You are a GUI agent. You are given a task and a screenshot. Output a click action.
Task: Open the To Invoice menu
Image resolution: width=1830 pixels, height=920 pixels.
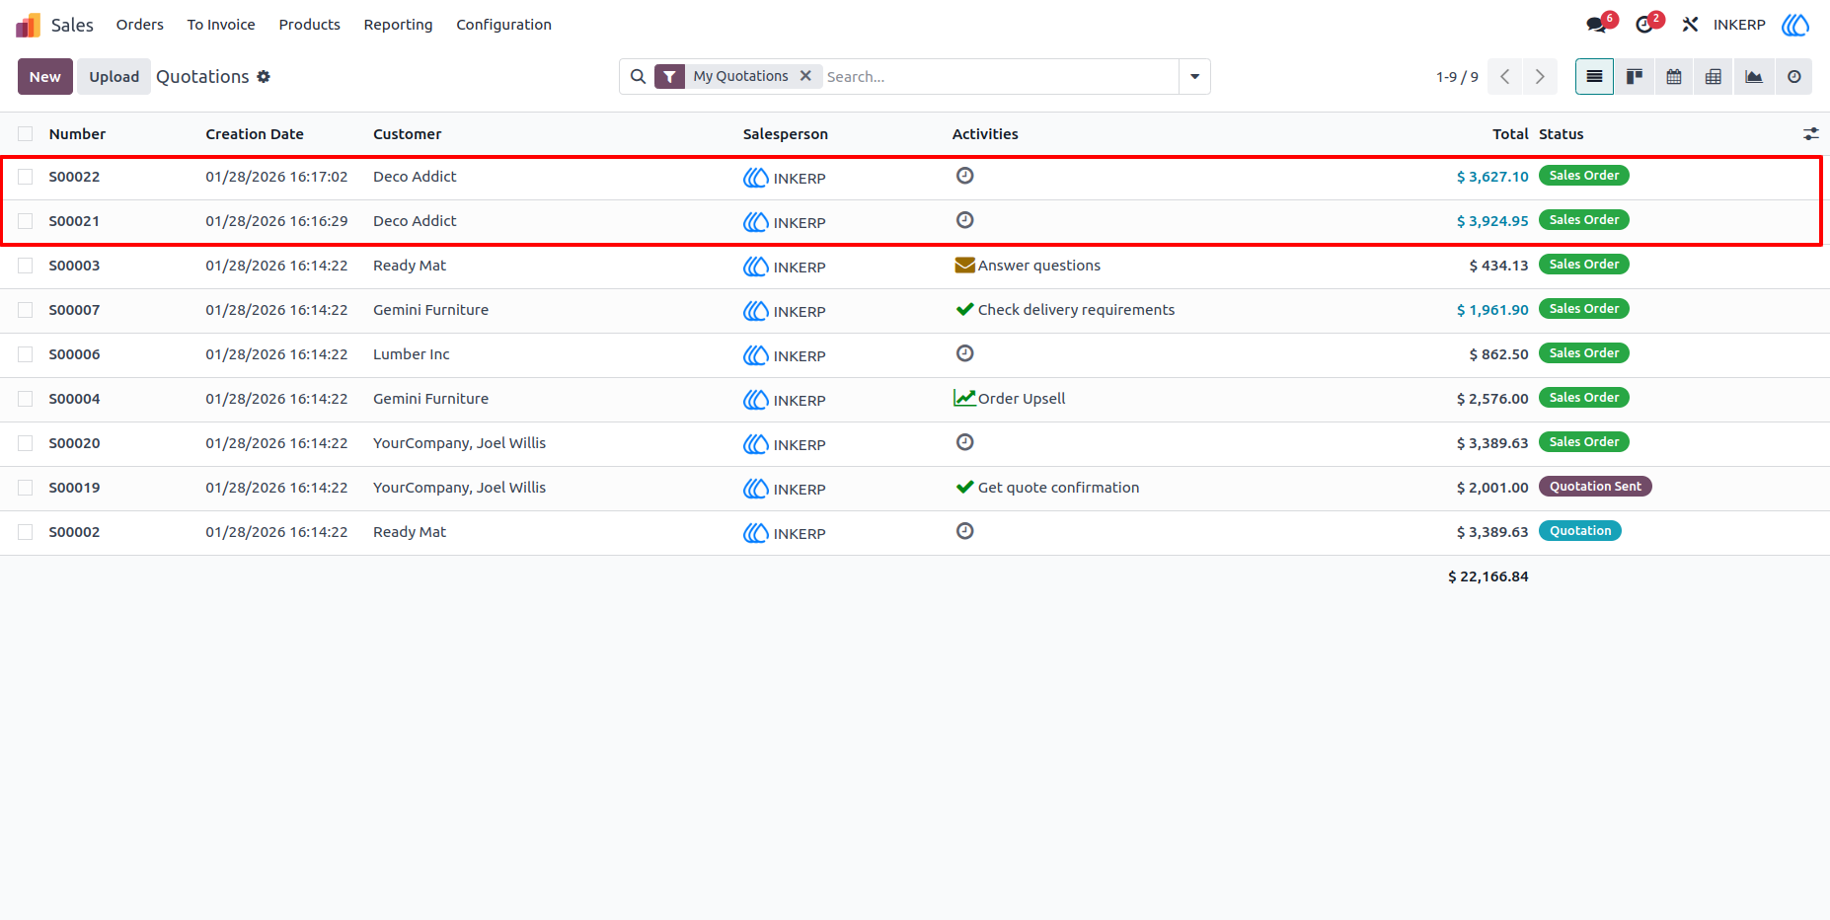[x=221, y=25]
